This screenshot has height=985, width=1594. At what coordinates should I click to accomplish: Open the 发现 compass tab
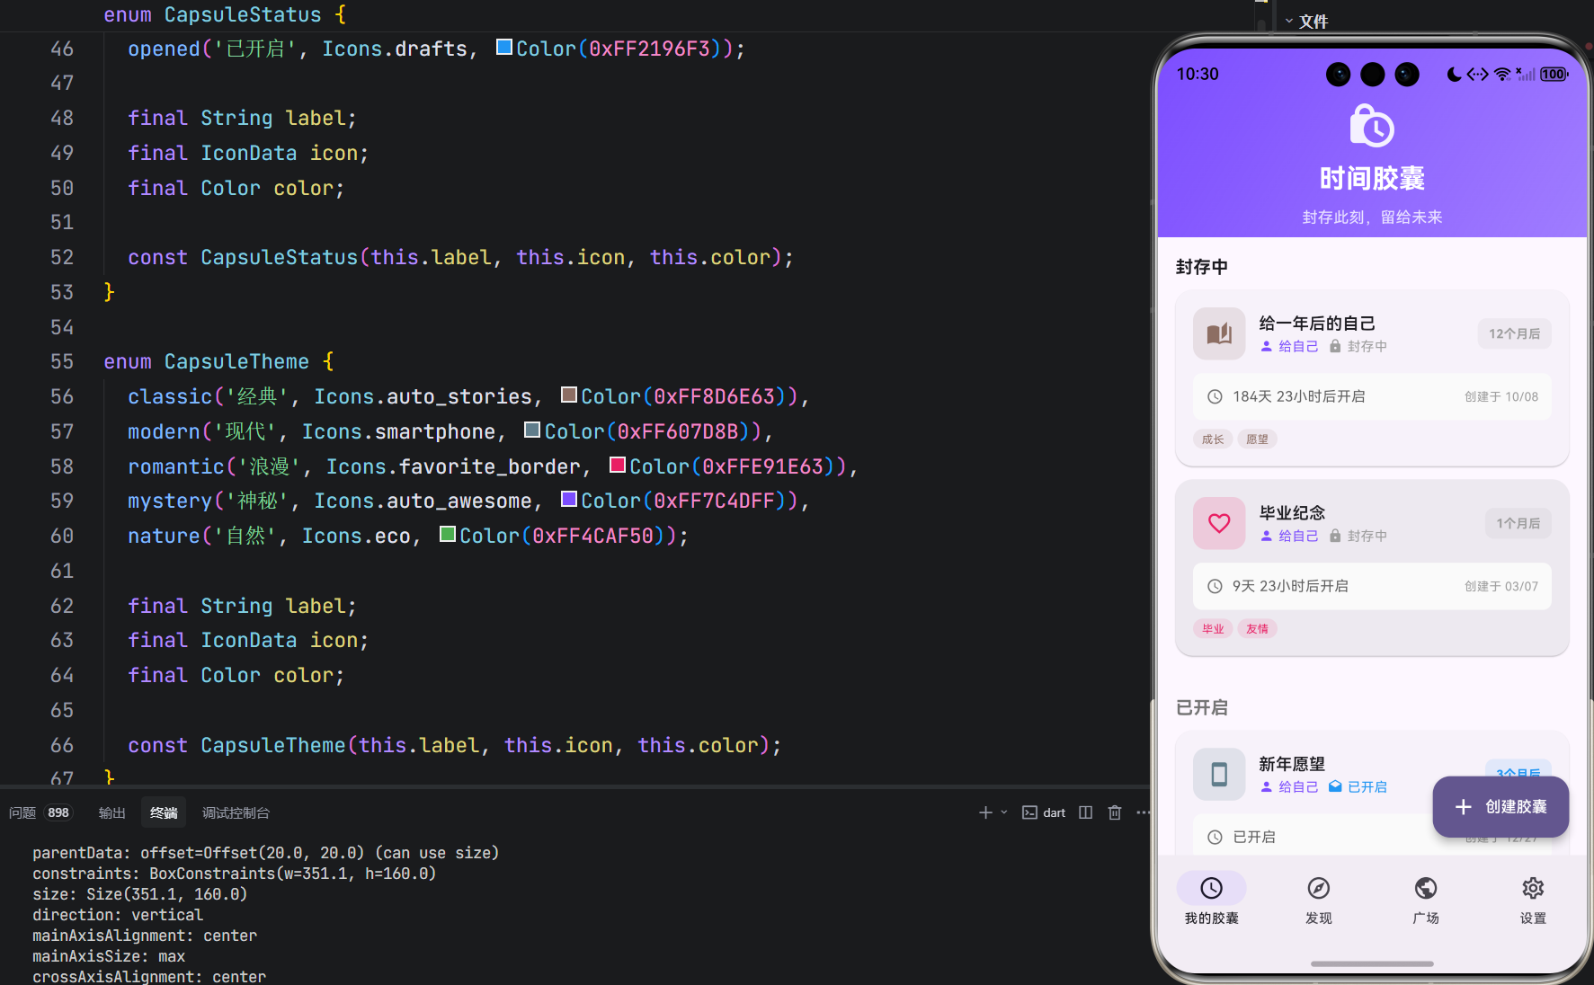(1319, 899)
